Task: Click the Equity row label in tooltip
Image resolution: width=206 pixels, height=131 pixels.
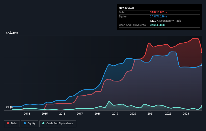Action: coord(123,16)
